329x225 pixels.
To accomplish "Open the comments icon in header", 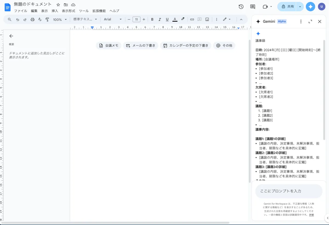I will tap(253, 7).
